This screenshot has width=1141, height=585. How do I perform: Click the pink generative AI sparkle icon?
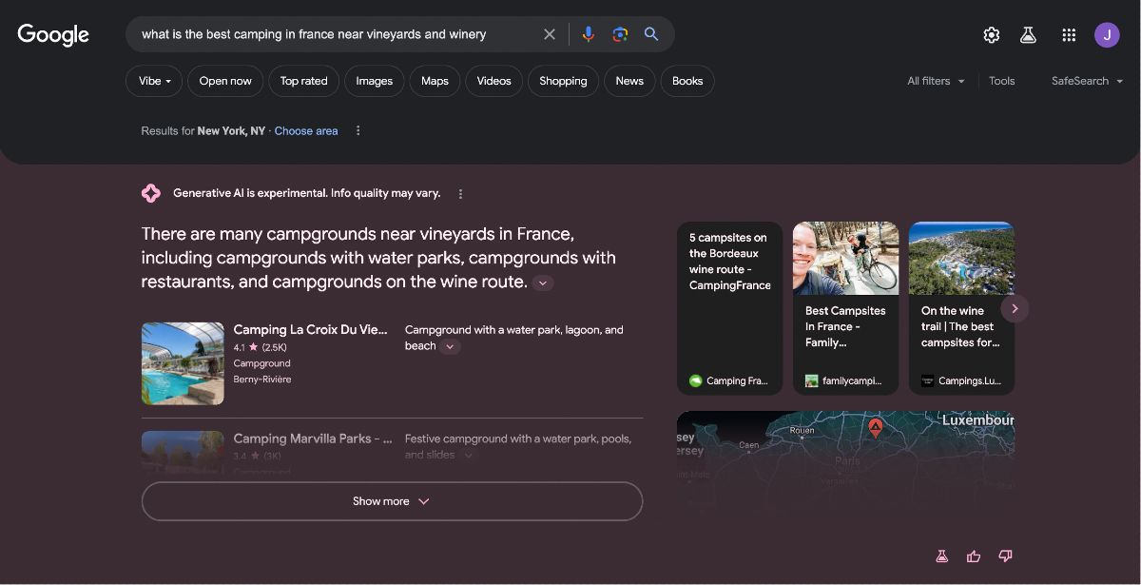pyautogui.click(x=150, y=193)
